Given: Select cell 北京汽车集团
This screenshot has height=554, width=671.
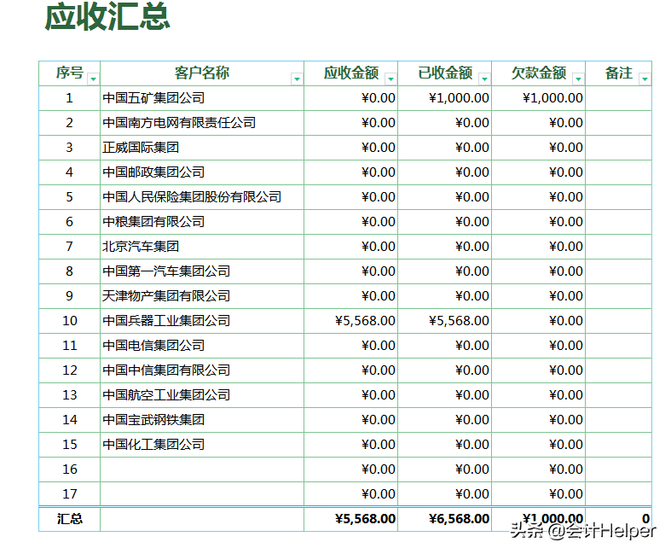Looking at the screenshot, I should [x=202, y=247].
